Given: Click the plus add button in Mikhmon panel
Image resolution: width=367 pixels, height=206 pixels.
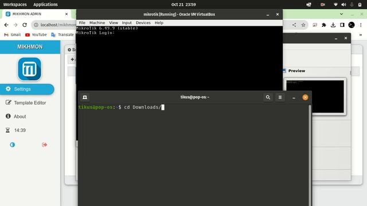Looking at the screenshot, I should coord(73,60).
